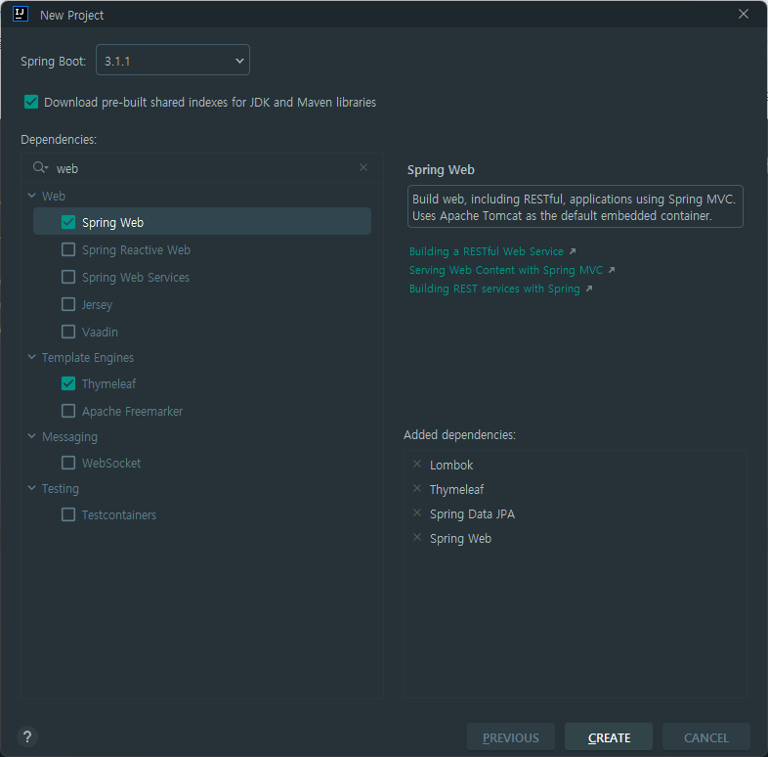The image size is (768, 757).
Task: Collapse the Messaging category
Action: click(32, 436)
